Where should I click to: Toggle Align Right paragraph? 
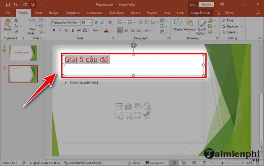132,30
